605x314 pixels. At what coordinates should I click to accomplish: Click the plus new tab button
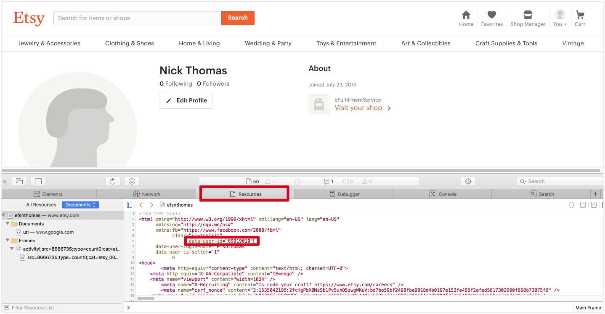click(x=595, y=194)
